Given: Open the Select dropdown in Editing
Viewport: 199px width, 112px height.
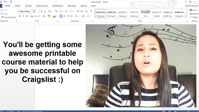Looking at the screenshot, I should click(194, 17).
